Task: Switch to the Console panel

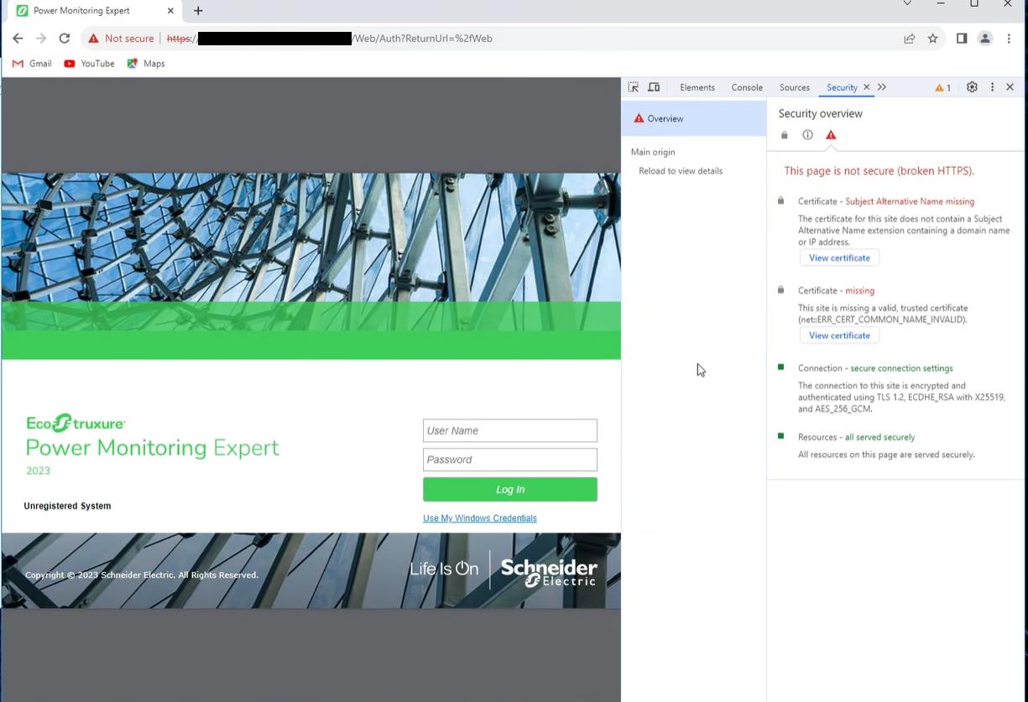Action: pos(747,87)
